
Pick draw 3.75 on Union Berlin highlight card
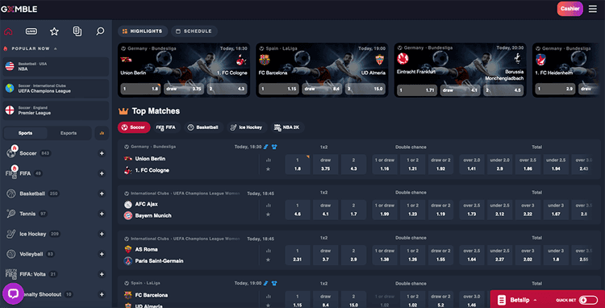(x=184, y=89)
